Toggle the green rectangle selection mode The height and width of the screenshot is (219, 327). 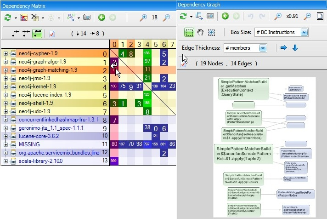tap(189, 32)
